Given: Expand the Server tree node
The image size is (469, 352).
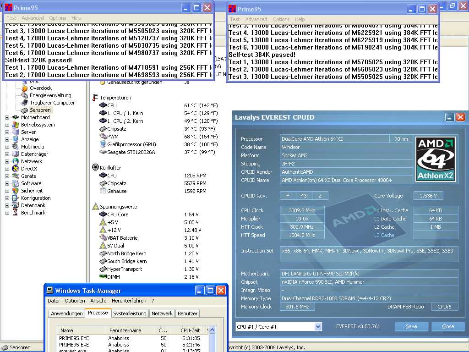Looking at the screenshot, I should (x=7, y=132).
